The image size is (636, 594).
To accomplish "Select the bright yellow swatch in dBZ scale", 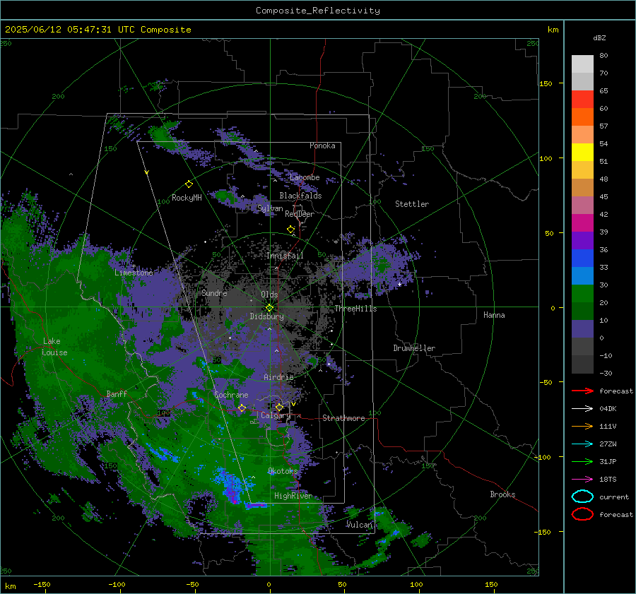I will tap(582, 152).
